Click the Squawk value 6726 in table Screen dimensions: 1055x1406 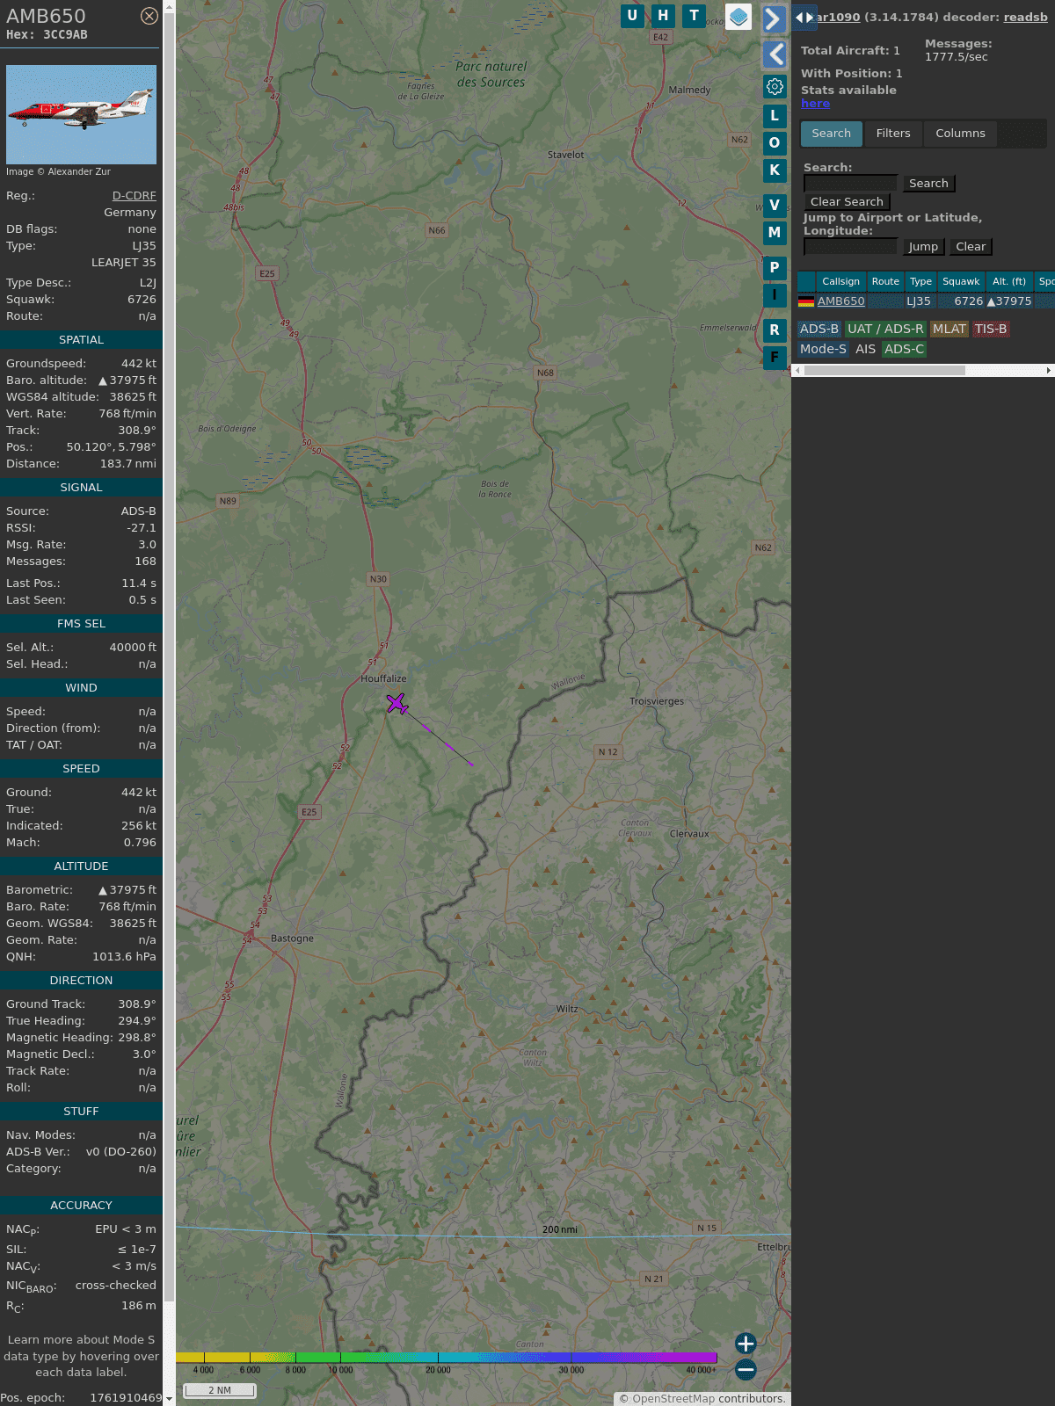click(x=968, y=301)
